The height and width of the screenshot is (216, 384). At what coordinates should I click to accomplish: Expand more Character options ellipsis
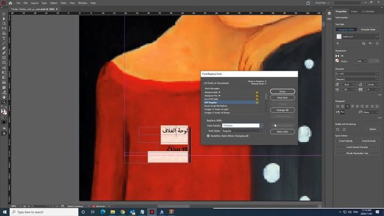pyautogui.click(x=379, y=95)
